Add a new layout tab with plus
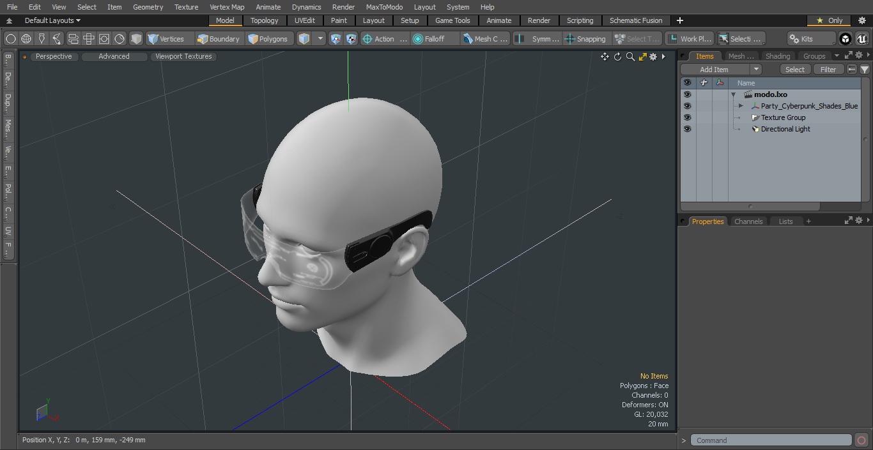 click(679, 20)
